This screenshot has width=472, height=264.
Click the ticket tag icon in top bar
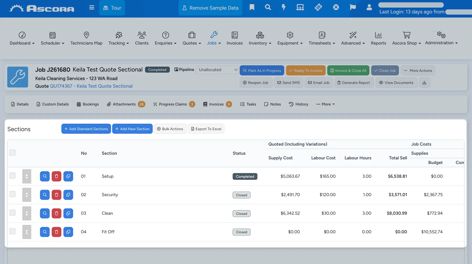[x=318, y=7]
